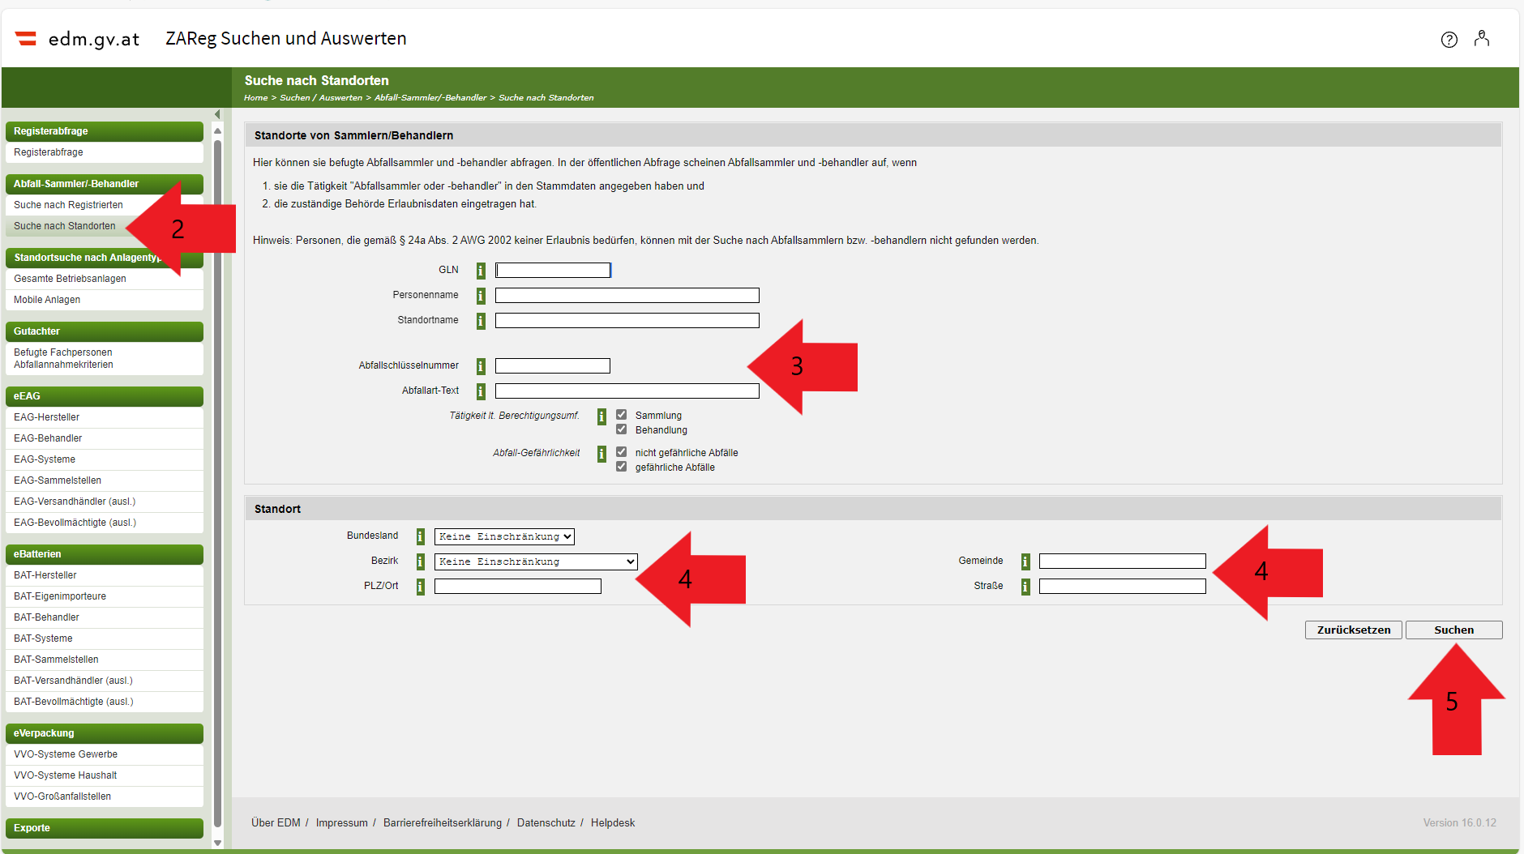Follow the Home breadcrumb link
Image resolution: width=1524 pixels, height=854 pixels.
pyautogui.click(x=255, y=98)
